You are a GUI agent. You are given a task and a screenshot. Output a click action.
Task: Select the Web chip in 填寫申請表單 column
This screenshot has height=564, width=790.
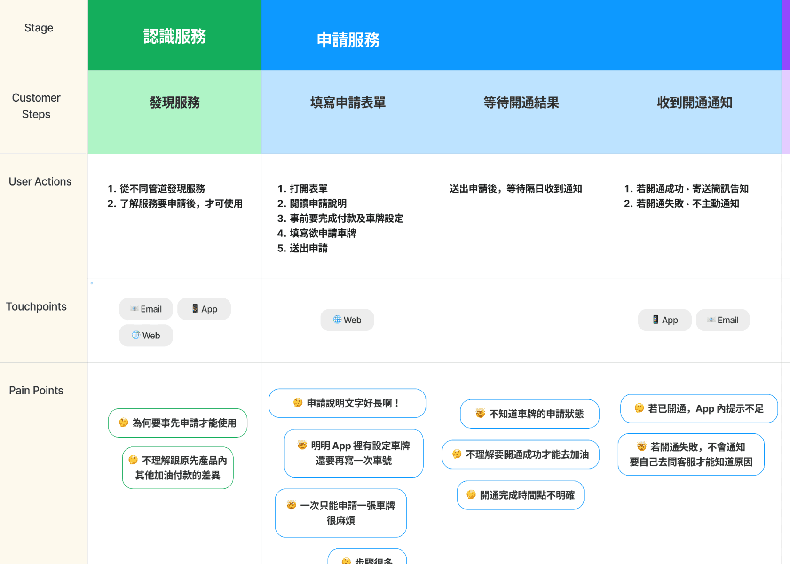pyautogui.click(x=347, y=320)
